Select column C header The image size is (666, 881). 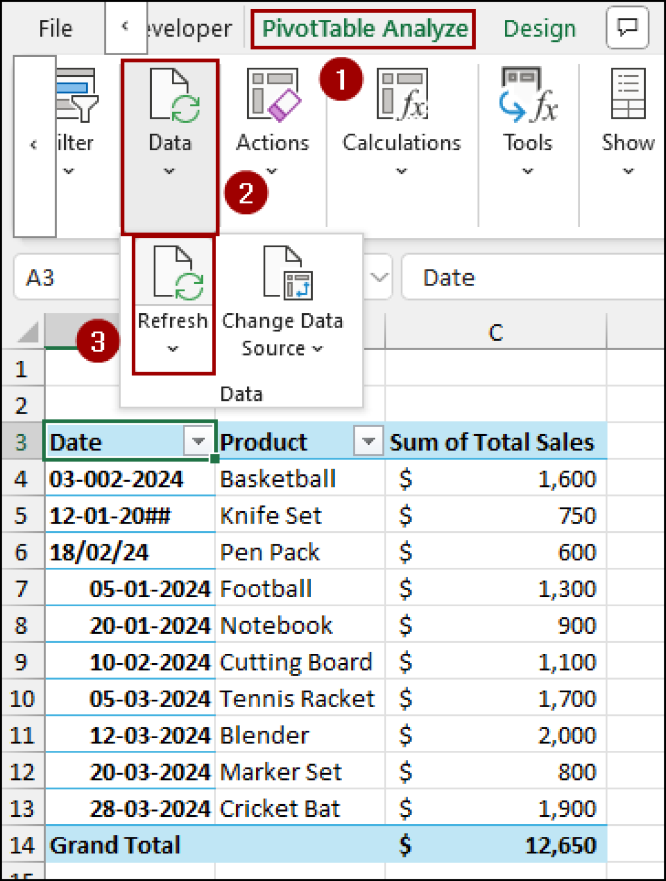point(496,332)
